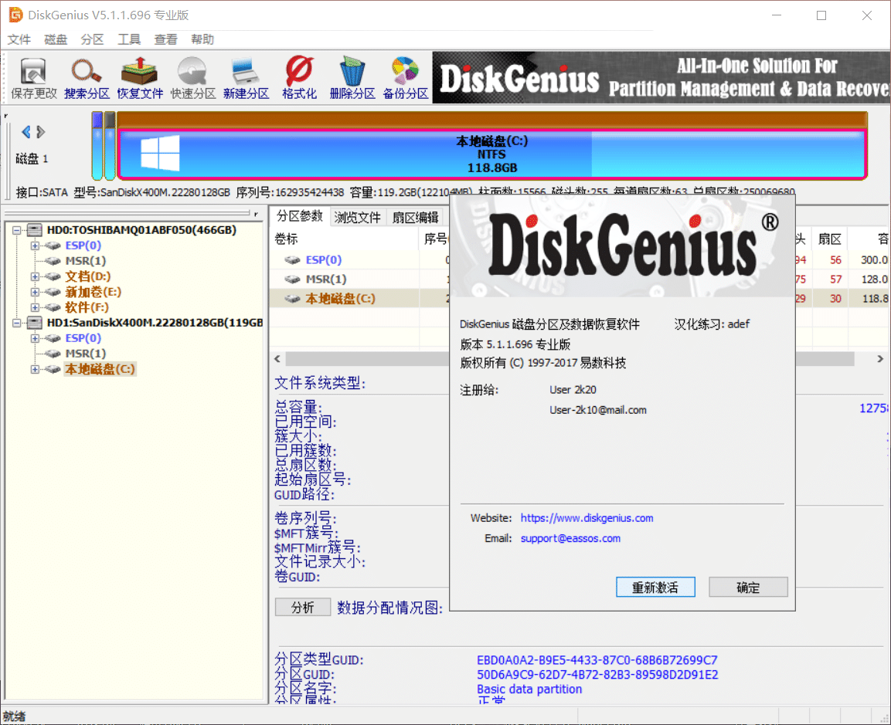This screenshot has width=891, height=725.
Task: Open the 文件 (File) menu
Action: [19, 39]
